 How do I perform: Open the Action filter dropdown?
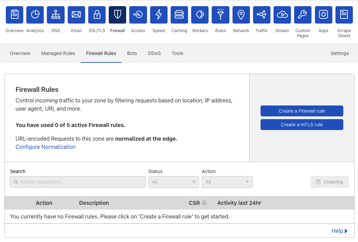pos(227,182)
